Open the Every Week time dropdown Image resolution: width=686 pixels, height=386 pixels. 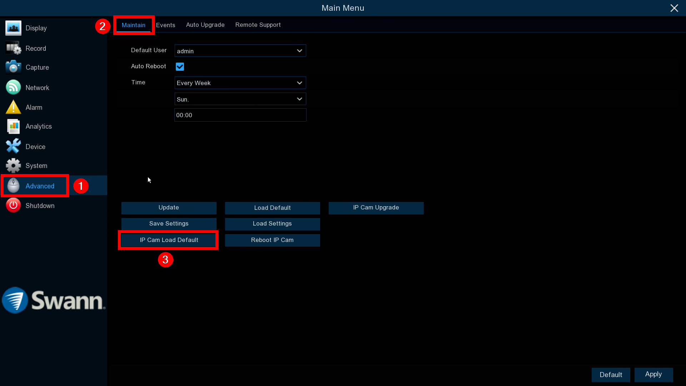click(240, 83)
